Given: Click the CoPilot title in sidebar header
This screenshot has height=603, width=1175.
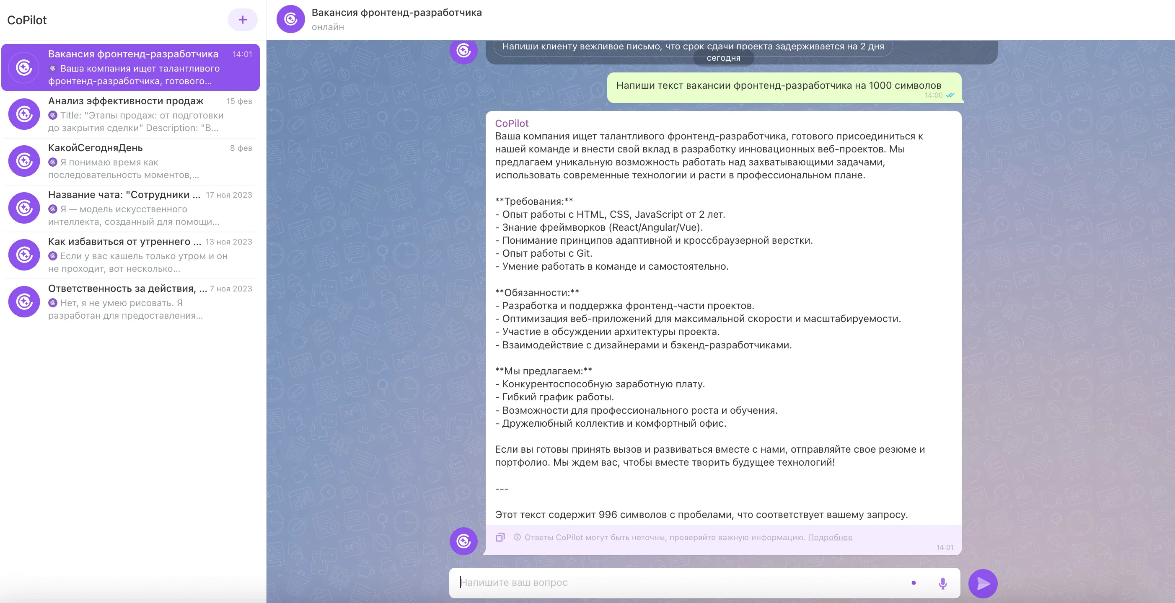Looking at the screenshot, I should (27, 20).
